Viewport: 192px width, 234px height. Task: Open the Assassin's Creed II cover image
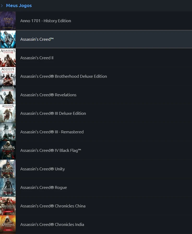[x=8, y=58]
